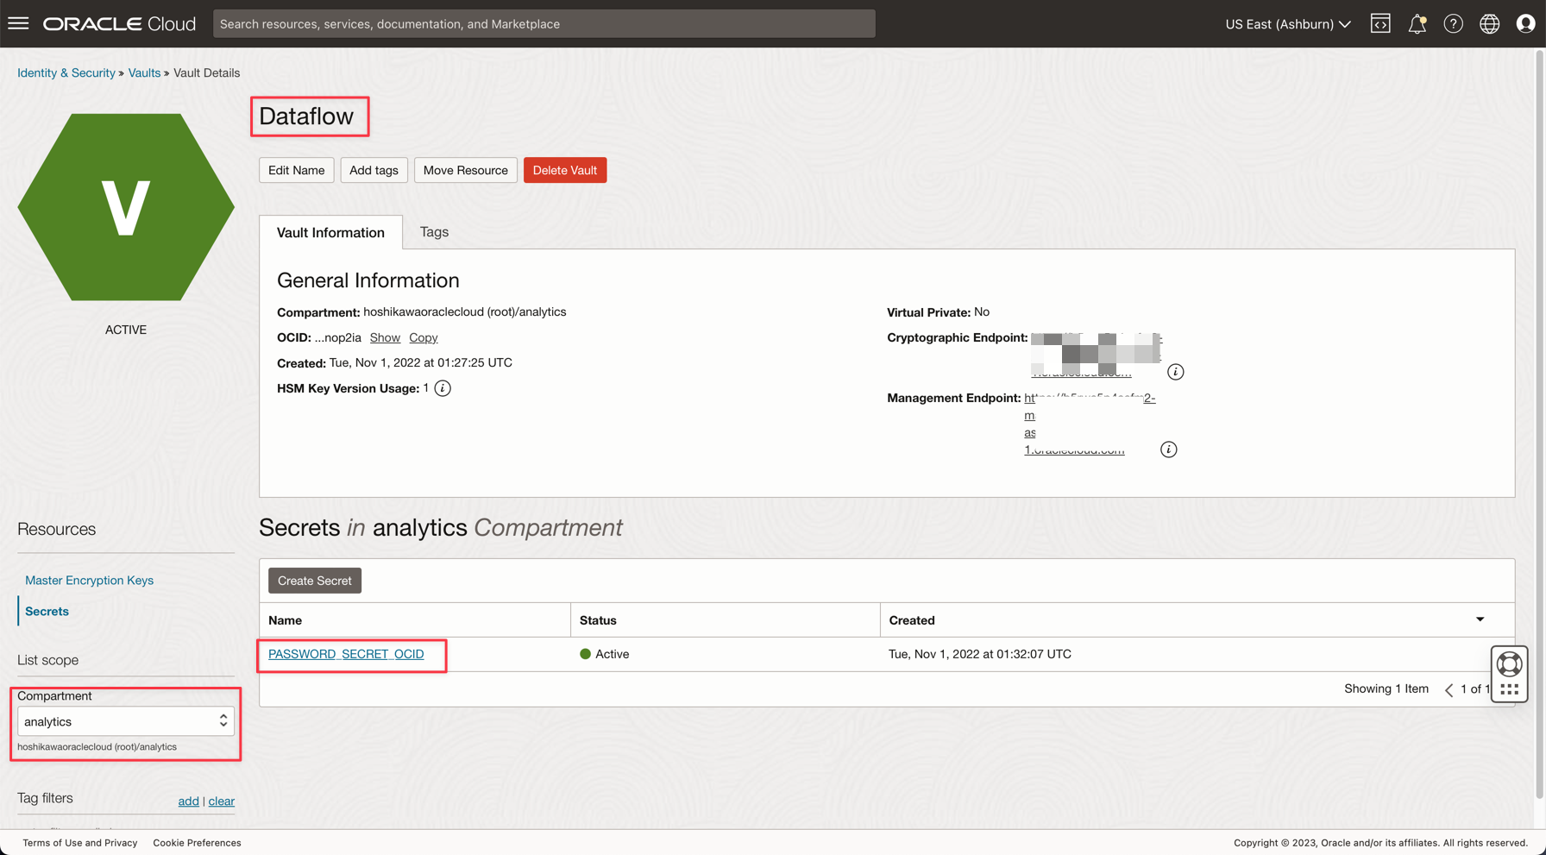Show the full vault OCID
The width and height of the screenshot is (1546, 855).
pos(385,337)
